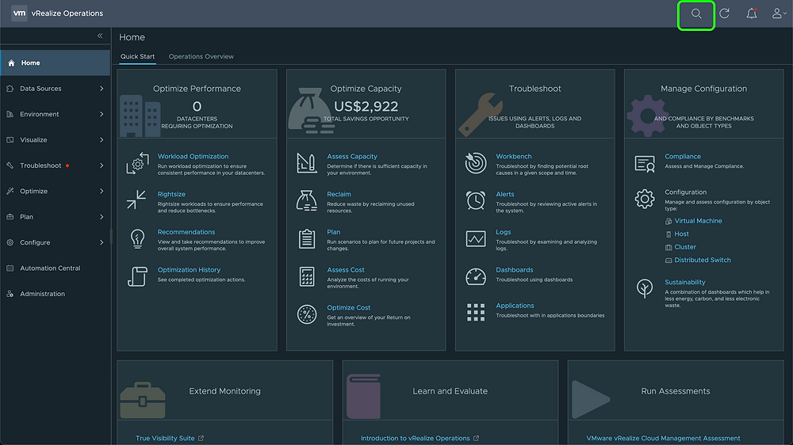This screenshot has height=445, width=793.
Task: Click the Workload Optimization gear icon
Action: tap(137, 163)
